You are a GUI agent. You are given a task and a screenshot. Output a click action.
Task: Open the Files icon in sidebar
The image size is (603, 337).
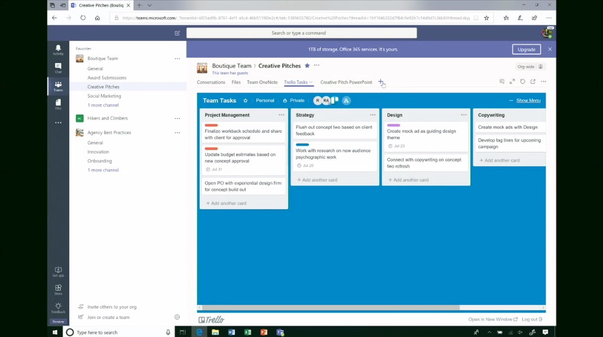tap(58, 104)
